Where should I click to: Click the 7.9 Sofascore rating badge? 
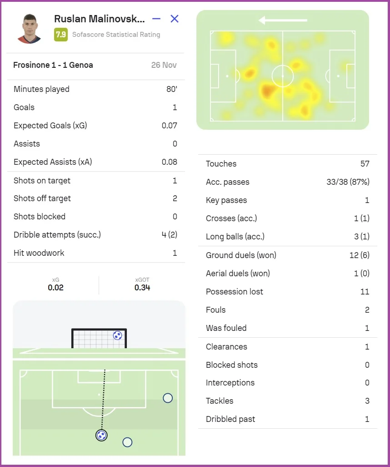tap(60, 35)
